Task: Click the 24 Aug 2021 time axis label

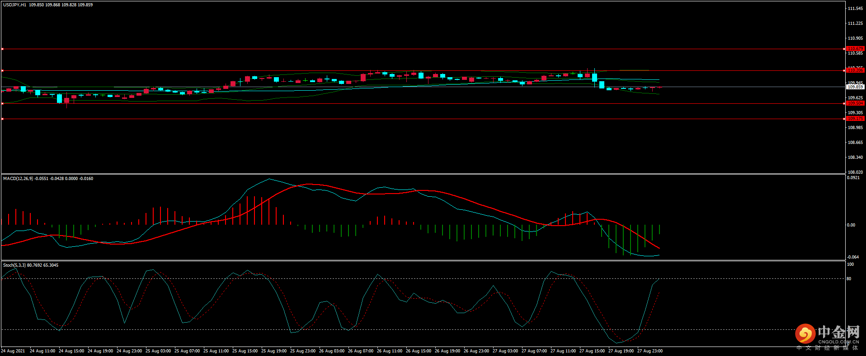Action: [13, 351]
